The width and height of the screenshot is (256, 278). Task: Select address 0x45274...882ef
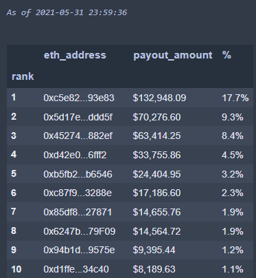[x=78, y=136]
